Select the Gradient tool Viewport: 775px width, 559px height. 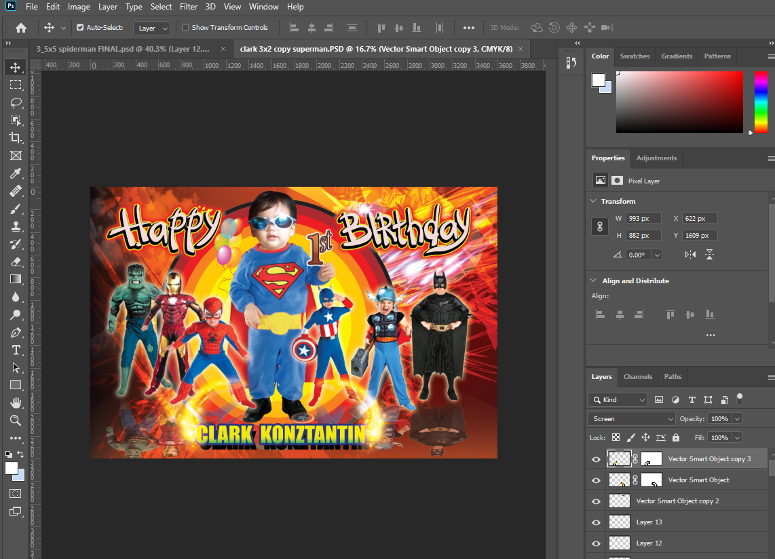point(16,278)
